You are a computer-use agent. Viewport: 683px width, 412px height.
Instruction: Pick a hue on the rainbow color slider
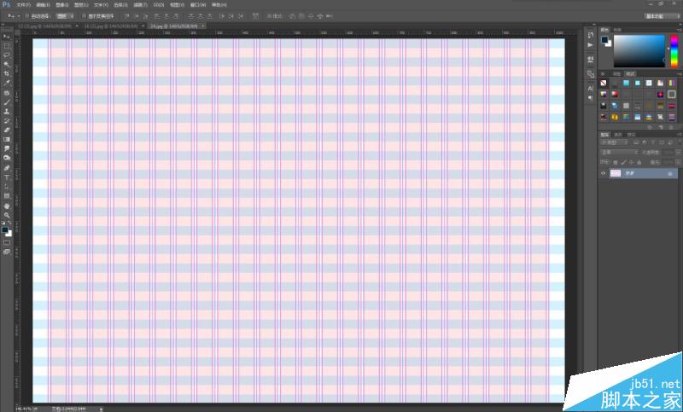coord(674,51)
